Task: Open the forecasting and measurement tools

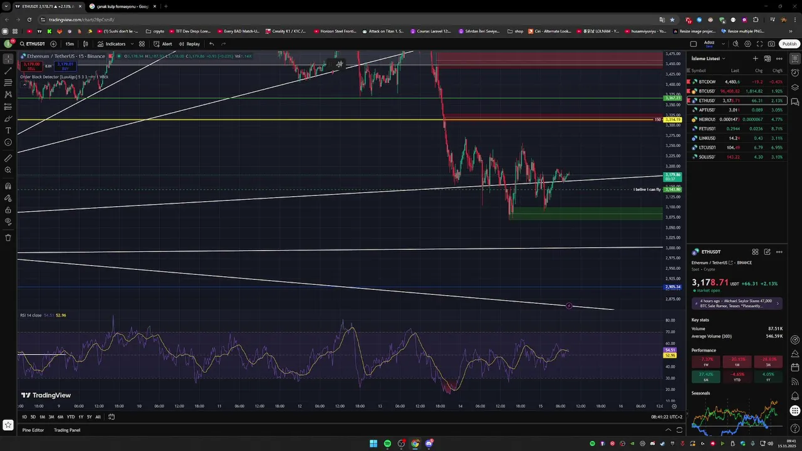Action: (8, 106)
